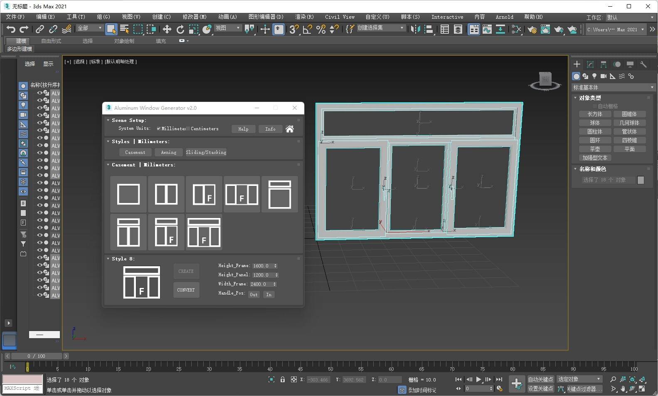The image size is (658, 396).
Task: Toggle the Angle Snap icon
Action: click(308, 29)
